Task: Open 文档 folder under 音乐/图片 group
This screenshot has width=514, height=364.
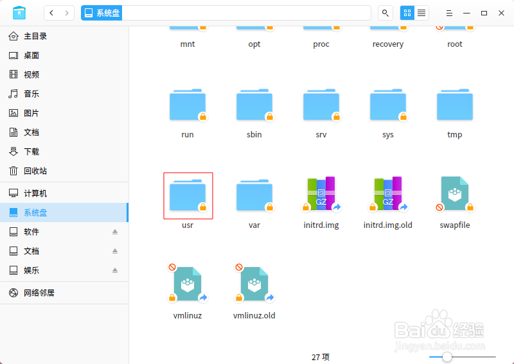Action: click(64, 132)
